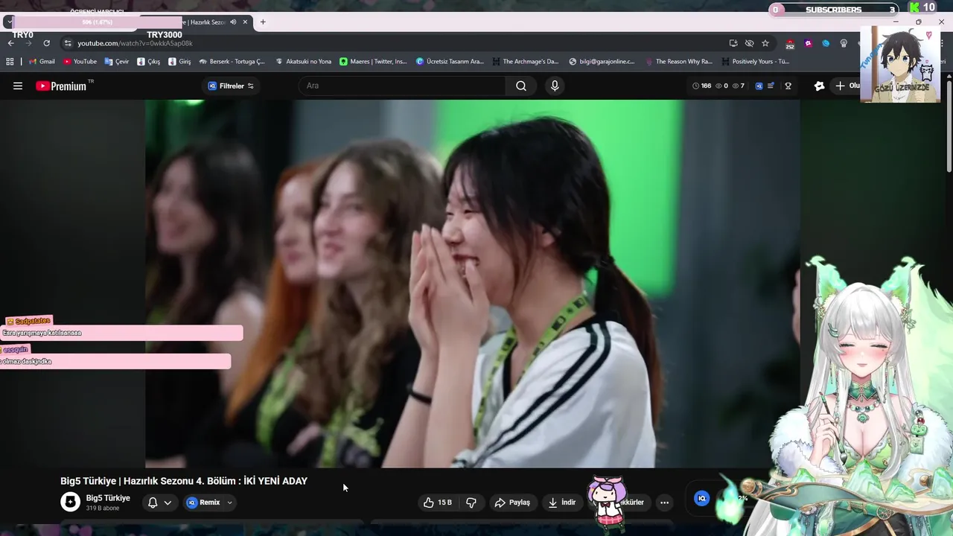Open the three-dot more actions menu
953x536 pixels.
point(664,502)
